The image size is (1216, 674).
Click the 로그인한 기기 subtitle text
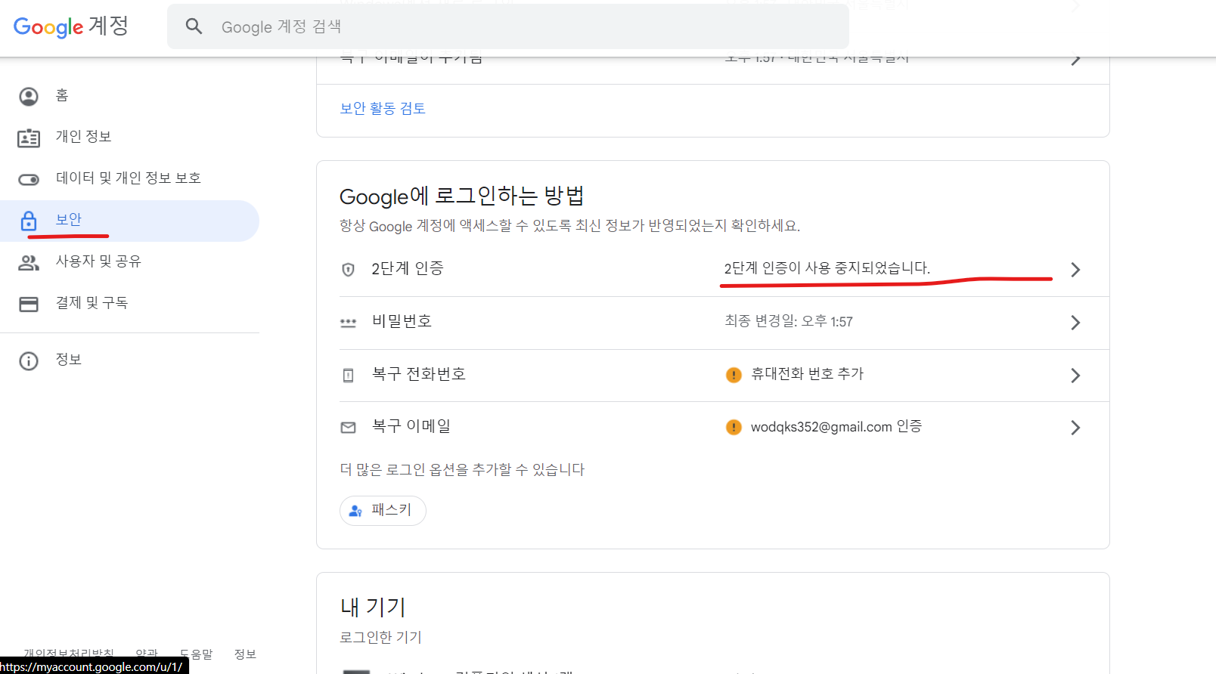(x=380, y=637)
